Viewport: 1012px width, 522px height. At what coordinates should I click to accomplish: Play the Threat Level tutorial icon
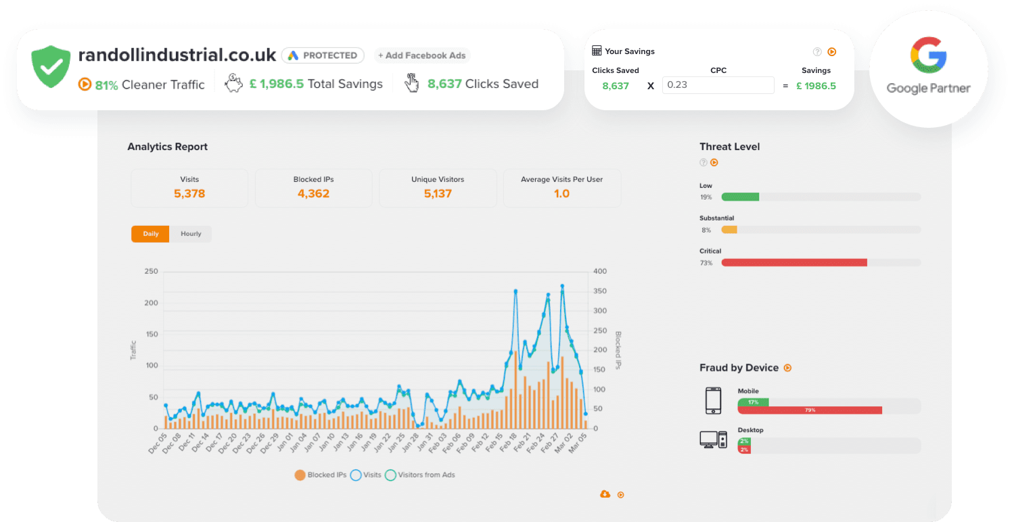click(x=714, y=162)
